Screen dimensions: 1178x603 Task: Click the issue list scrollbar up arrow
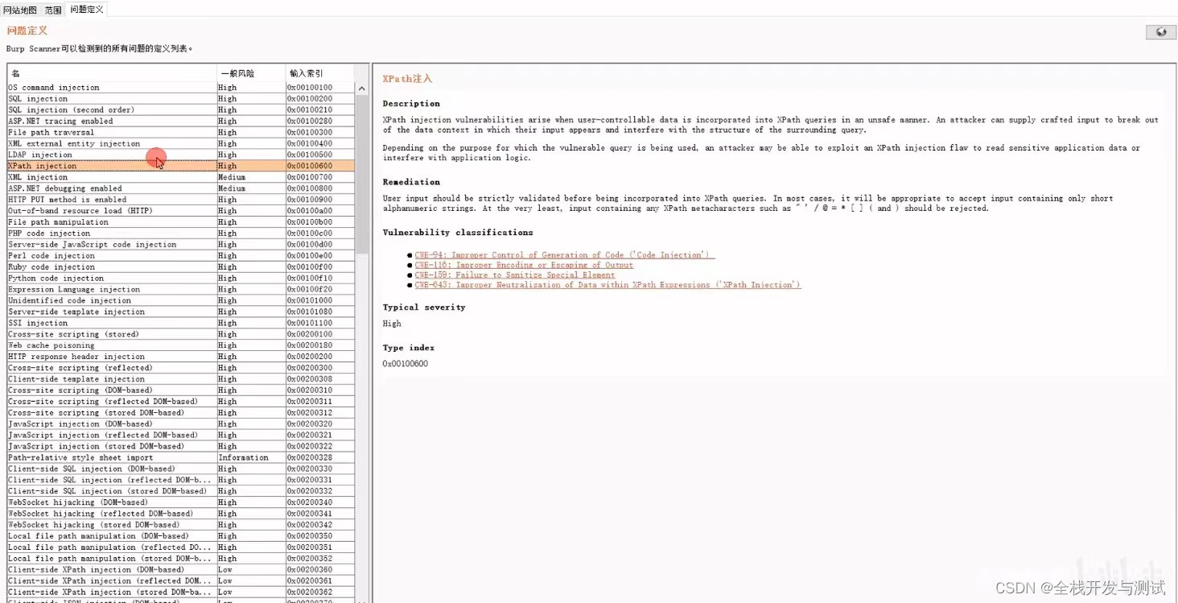(x=362, y=89)
